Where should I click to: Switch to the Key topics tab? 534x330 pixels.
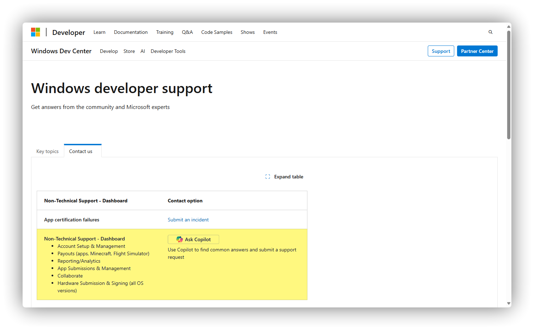(x=48, y=151)
